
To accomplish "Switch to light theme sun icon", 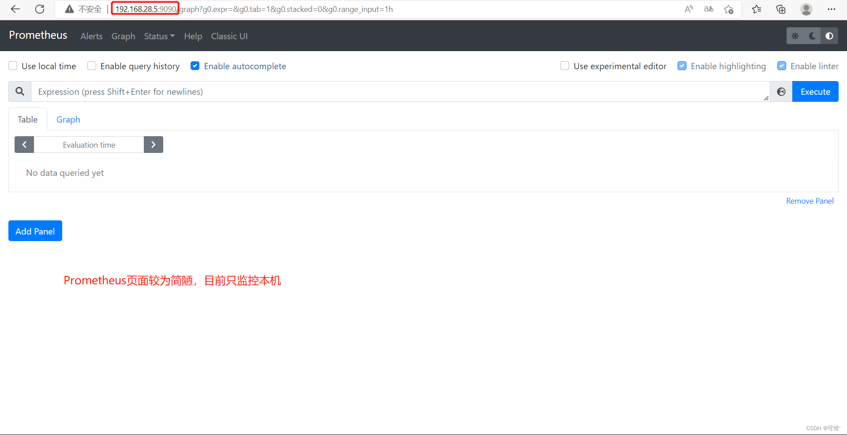I will pyautogui.click(x=795, y=36).
